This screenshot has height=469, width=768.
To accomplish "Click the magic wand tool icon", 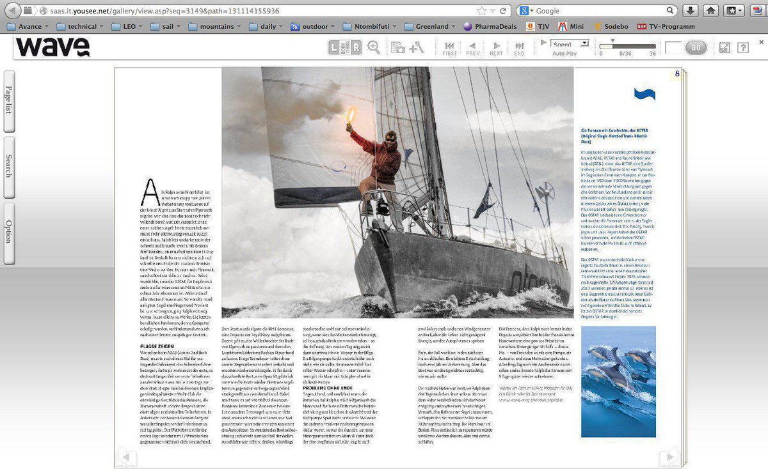I will [x=417, y=47].
